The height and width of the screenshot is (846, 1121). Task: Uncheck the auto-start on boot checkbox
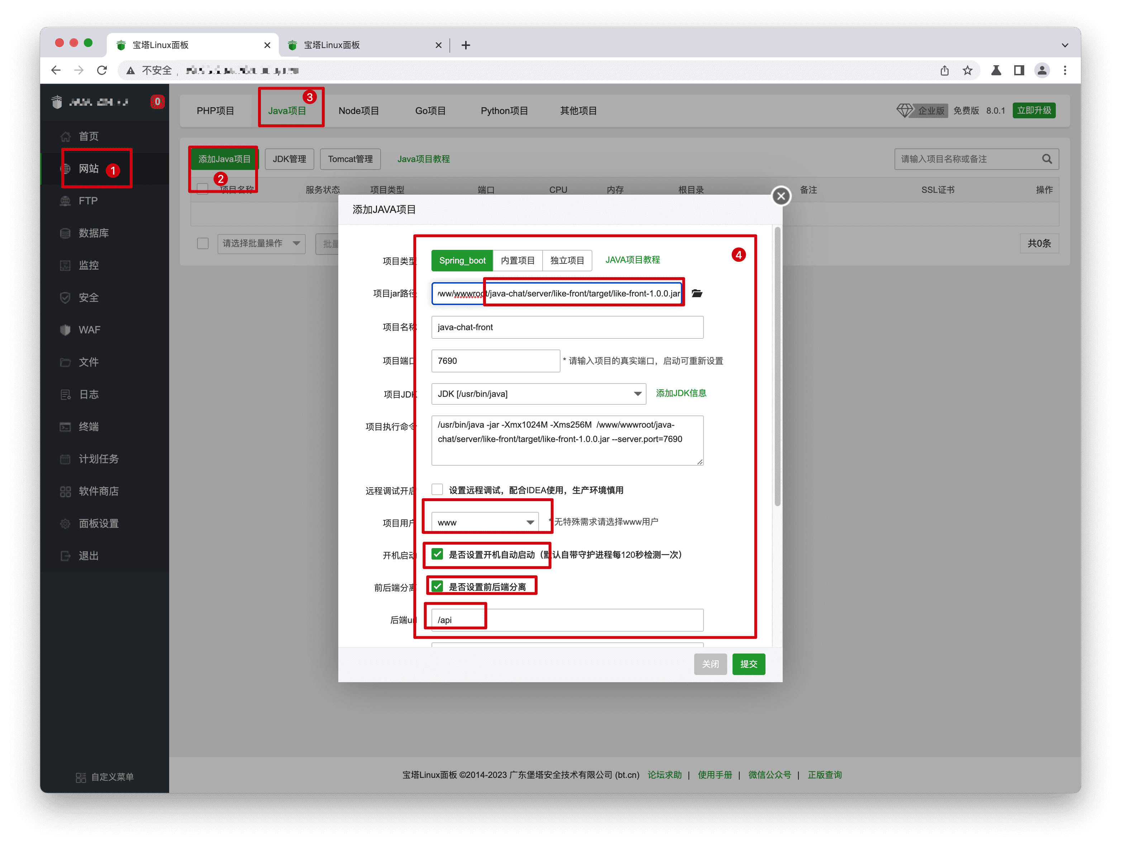click(x=437, y=554)
